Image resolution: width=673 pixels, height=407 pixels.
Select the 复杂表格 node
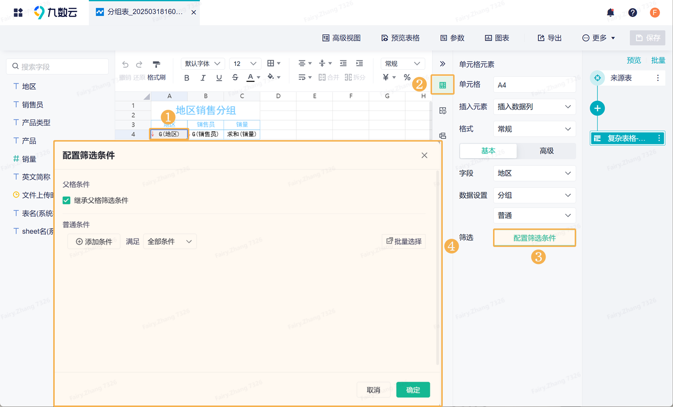(628, 138)
